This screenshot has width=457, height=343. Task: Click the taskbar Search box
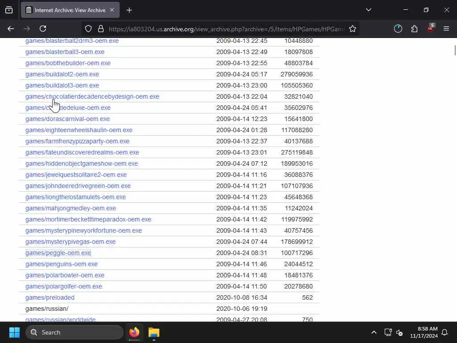coord(75,332)
